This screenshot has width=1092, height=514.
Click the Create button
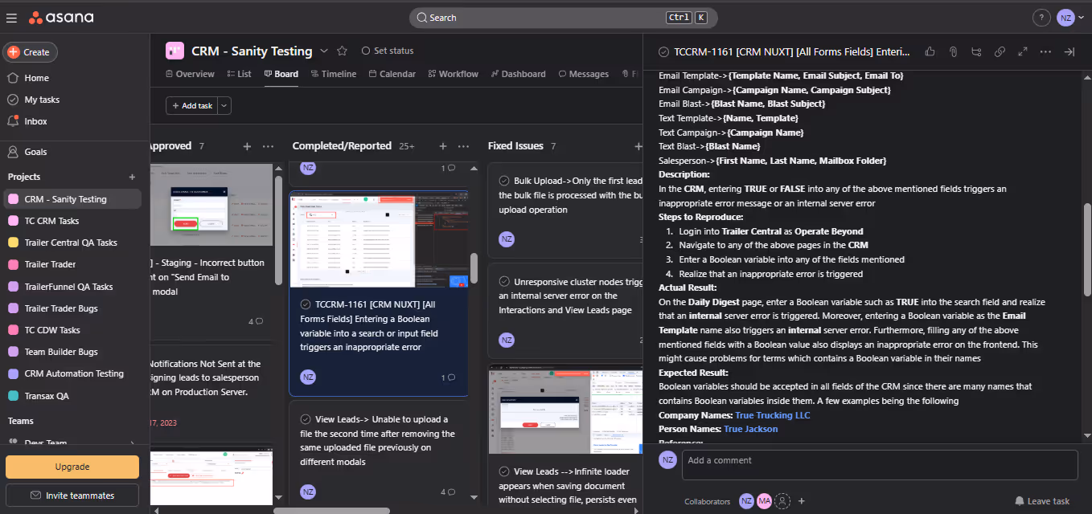30,52
